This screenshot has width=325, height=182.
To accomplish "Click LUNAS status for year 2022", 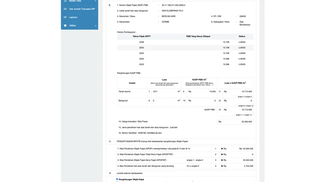I will pos(242,64).
